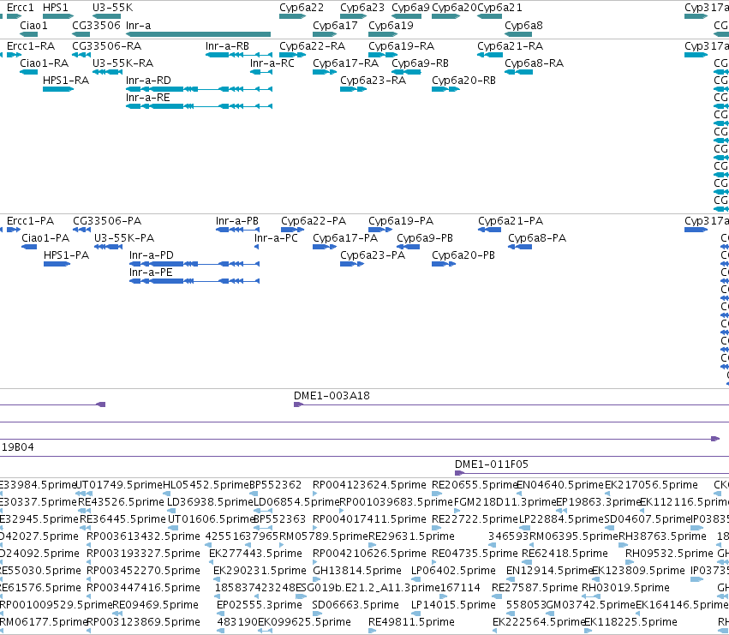Select the U3-55K gene glyph
The image size is (729, 635).
pos(106,16)
